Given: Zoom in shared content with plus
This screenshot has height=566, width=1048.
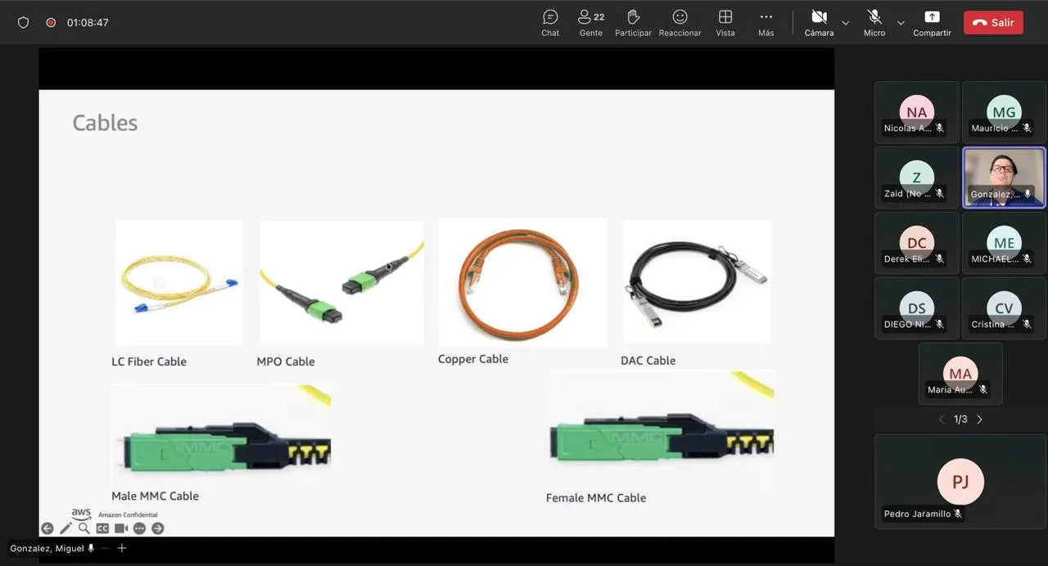Looking at the screenshot, I should (122, 548).
